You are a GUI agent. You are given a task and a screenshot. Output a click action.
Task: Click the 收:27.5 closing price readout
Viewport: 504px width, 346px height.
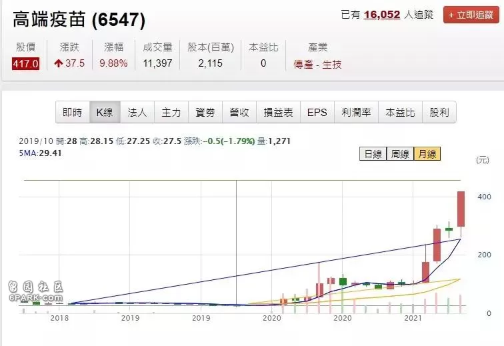(167, 141)
